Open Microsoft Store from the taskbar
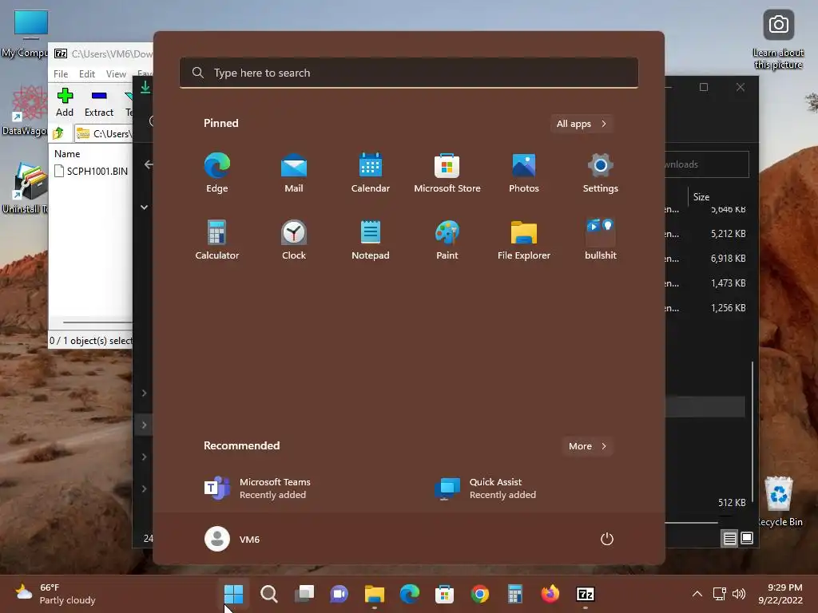818x613 pixels. click(444, 594)
